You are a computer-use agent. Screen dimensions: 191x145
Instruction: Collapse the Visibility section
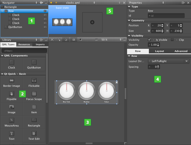pos(129,36)
